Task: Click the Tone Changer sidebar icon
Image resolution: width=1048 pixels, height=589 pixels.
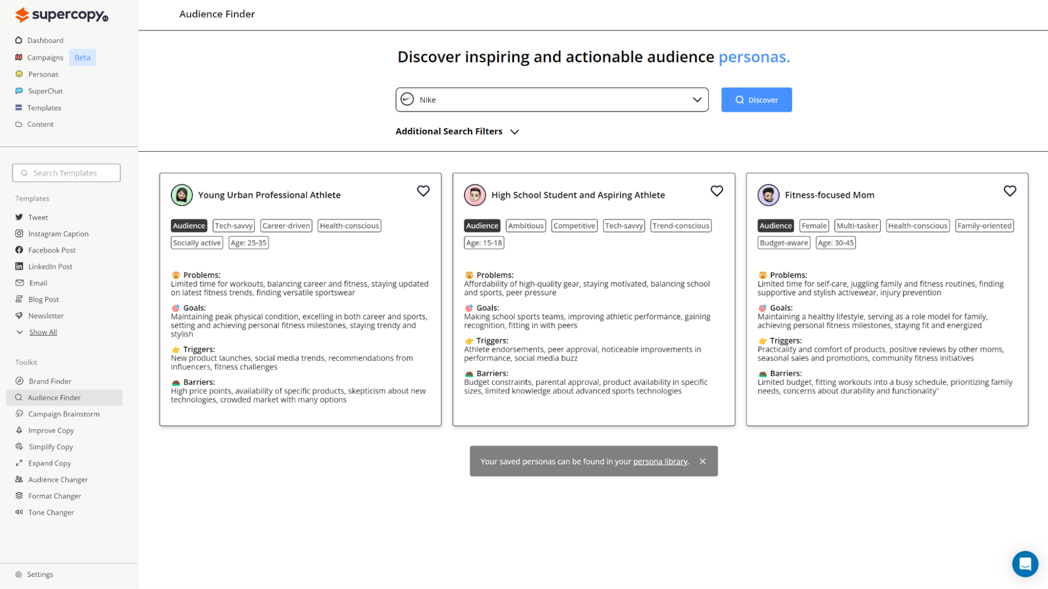Action: tap(20, 512)
